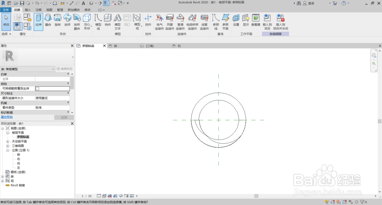Select the 融合 (Blend) tool
Image resolution: width=382 pixels, height=205 pixels.
pos(48,20)
